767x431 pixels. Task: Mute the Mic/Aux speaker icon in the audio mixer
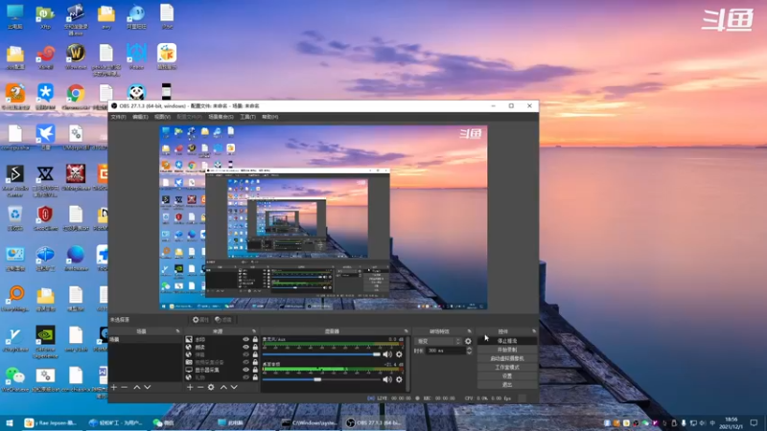tap(387, 354)
